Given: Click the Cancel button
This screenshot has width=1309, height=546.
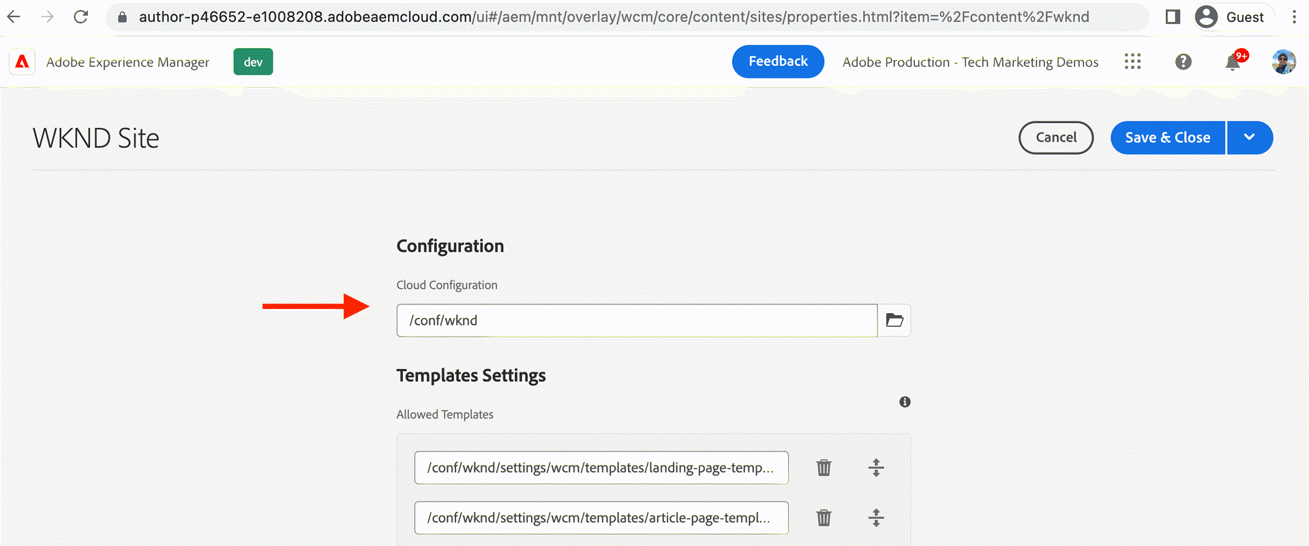Looking at the screenshot, I should 1056,138.
